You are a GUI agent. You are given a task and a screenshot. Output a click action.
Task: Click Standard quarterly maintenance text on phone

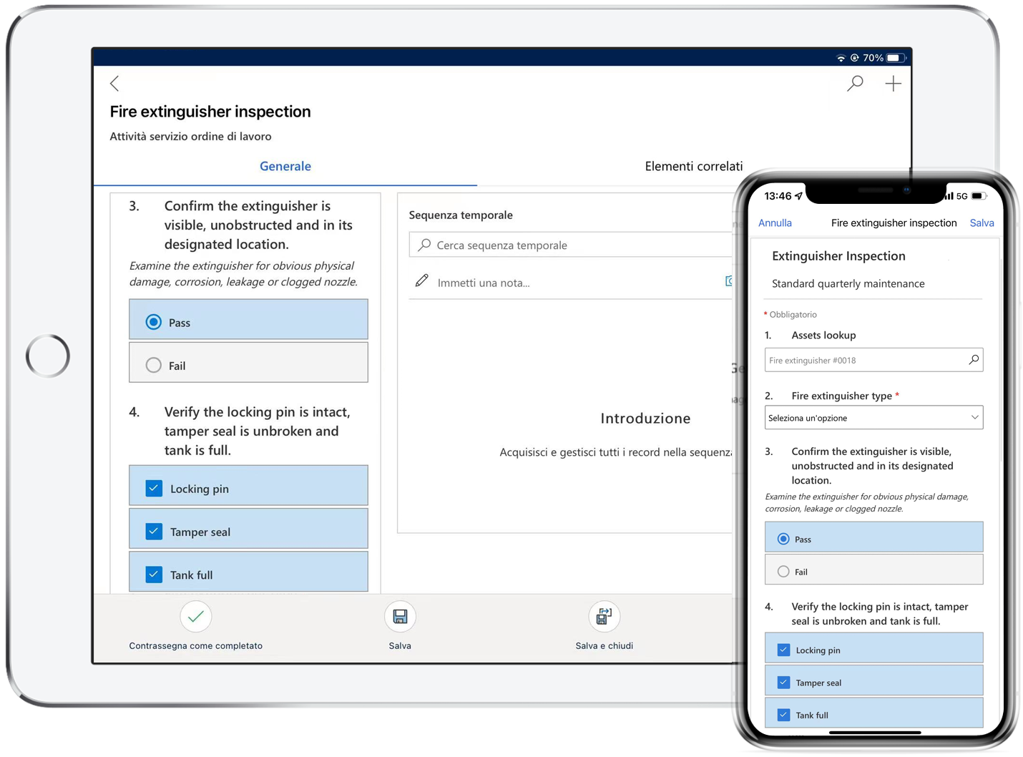click(x=848, y=283)
